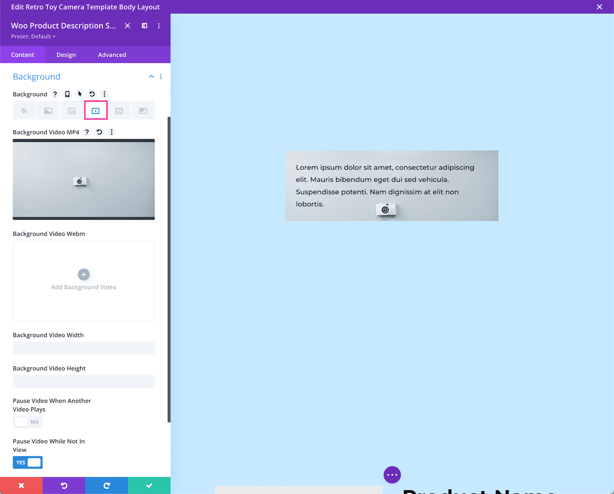Save changes with the green checkmark
The image size is (614, 494).
[x=149, y=485]
